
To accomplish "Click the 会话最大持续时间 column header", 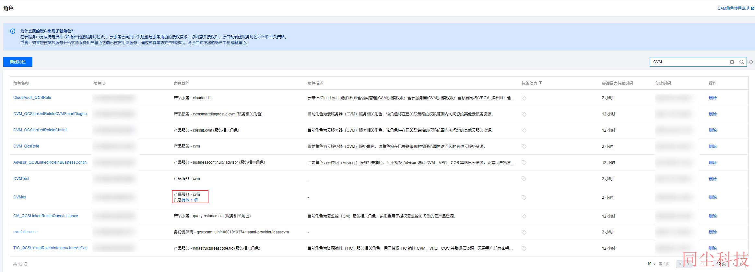I will click(618, 83).
